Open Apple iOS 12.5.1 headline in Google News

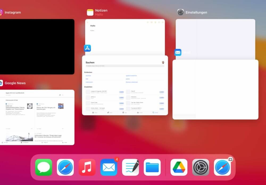pos(15,93)
